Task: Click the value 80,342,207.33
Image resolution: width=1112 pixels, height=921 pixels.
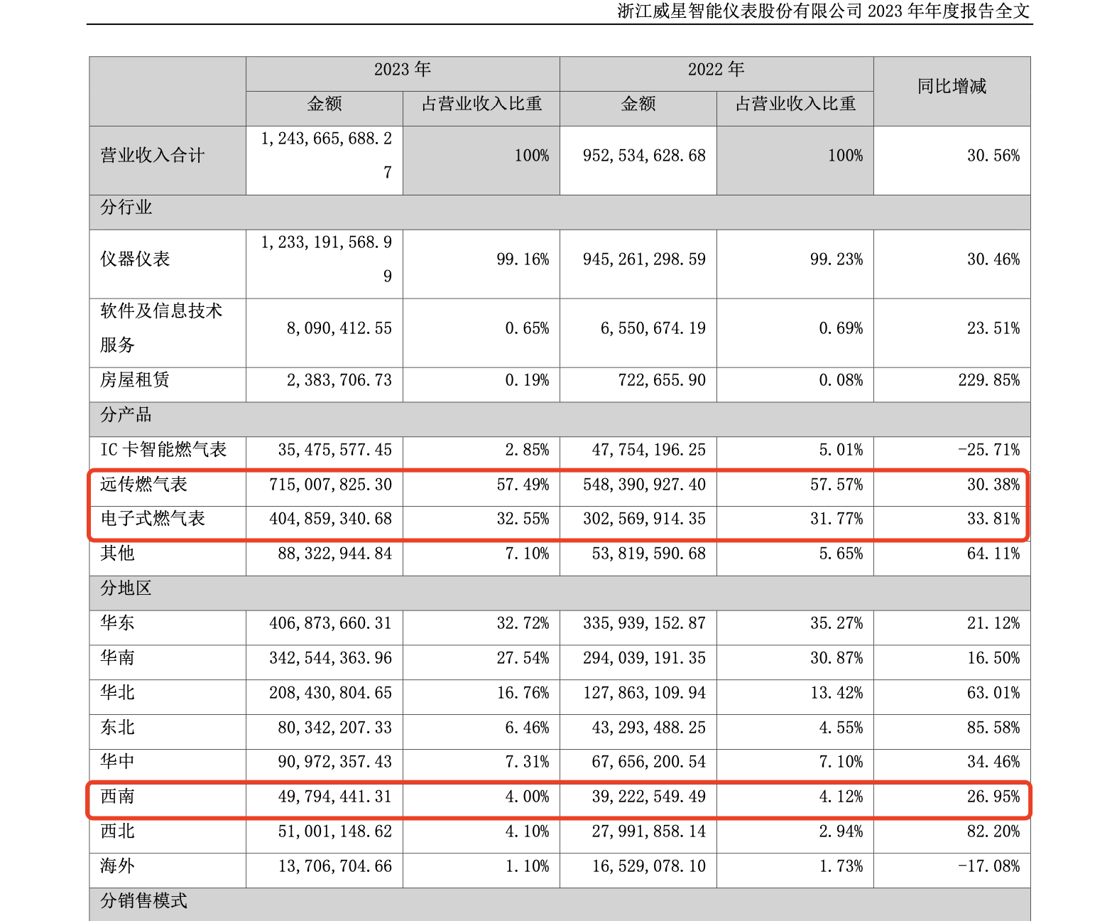Action: pos(335,728)
